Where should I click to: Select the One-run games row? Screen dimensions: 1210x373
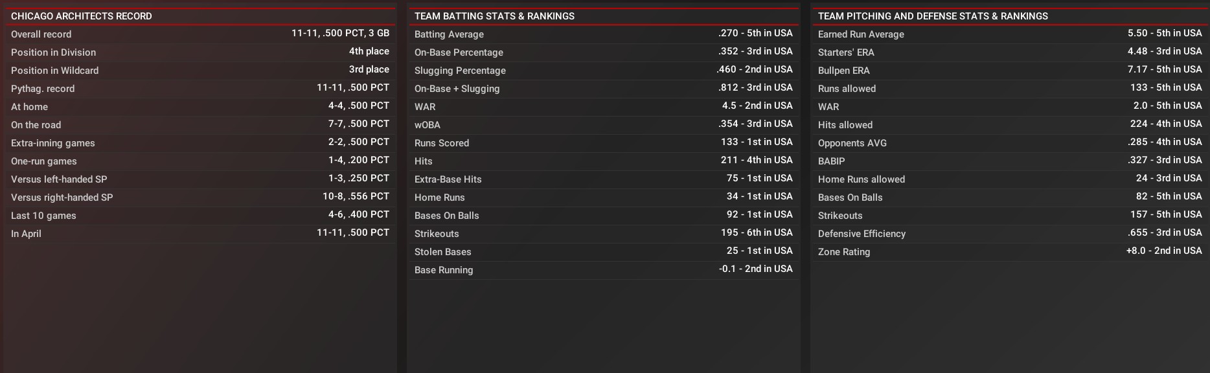coord(200,161)
